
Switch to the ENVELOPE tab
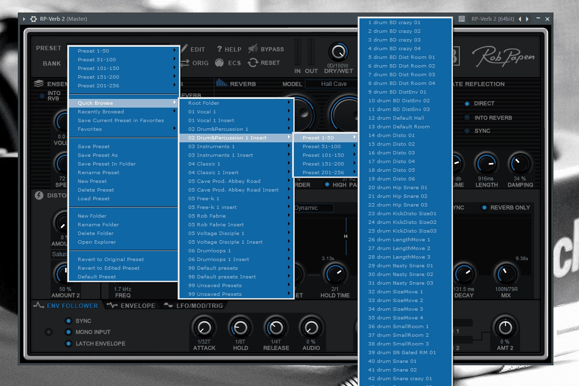click(x=131, y=305)
